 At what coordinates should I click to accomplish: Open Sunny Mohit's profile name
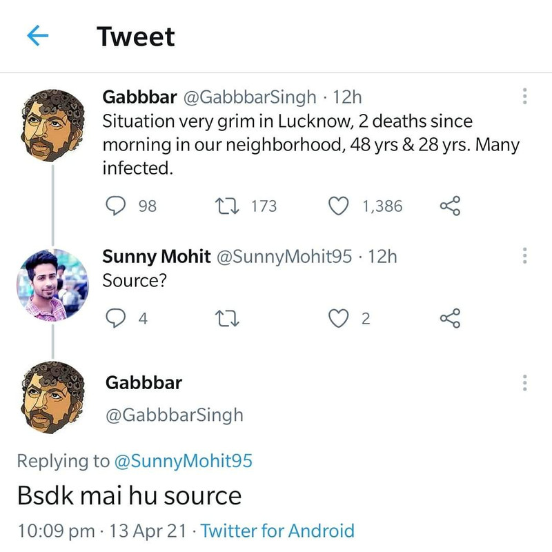[157, 257]
